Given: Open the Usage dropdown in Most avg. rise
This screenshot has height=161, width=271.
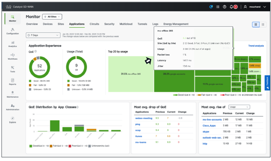Looking at the screenshot, I should coord(239,107).
